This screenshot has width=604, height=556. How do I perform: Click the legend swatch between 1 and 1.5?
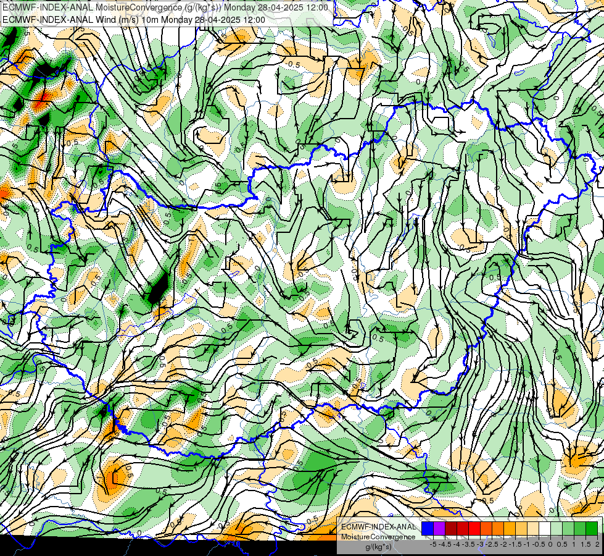coord(580,528)
